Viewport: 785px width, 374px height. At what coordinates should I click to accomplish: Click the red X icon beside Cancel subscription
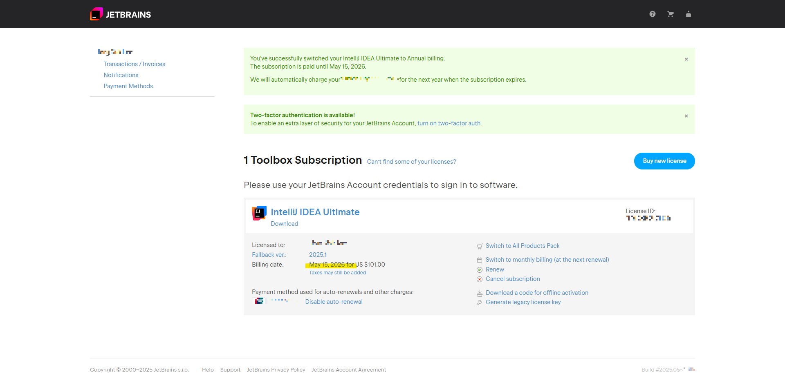pyautogui.click(x=480, y=279)
